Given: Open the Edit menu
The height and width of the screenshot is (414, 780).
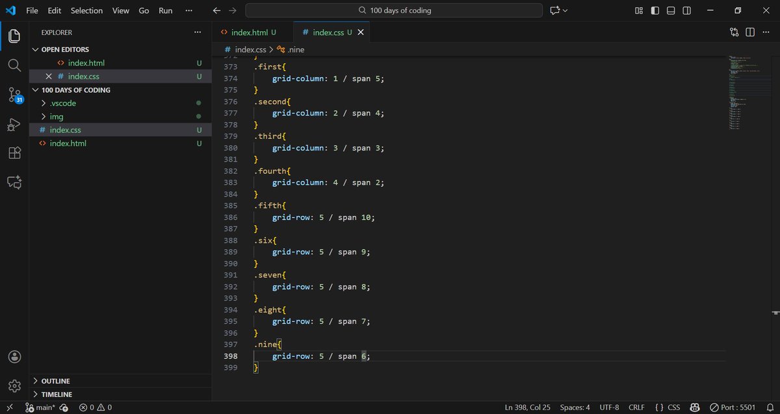Looking at the screenshot, I should tap(55, 10).
